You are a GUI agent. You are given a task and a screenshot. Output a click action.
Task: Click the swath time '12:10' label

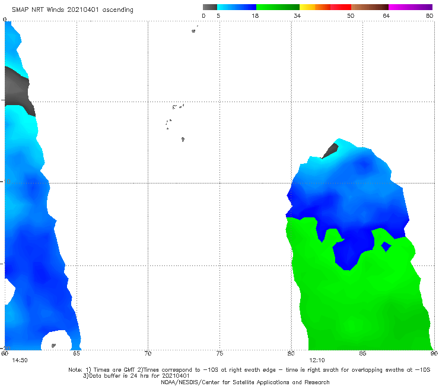coord(317,360)
